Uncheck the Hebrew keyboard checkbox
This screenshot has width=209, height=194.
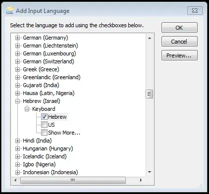[x=44, y=117]
